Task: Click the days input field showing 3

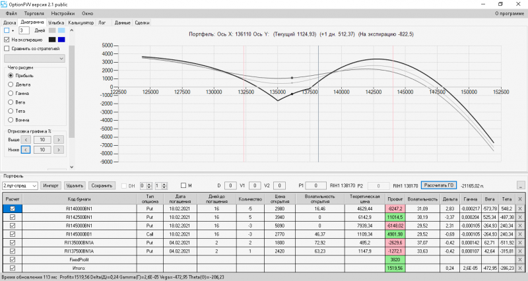Action: (24, 30)
